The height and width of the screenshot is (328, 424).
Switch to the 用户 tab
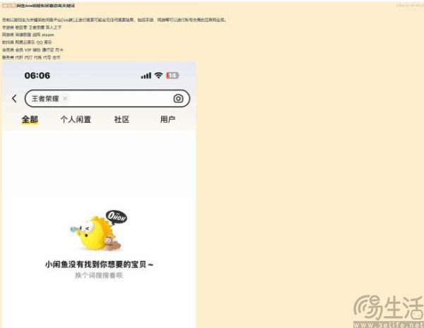point(167,119)
